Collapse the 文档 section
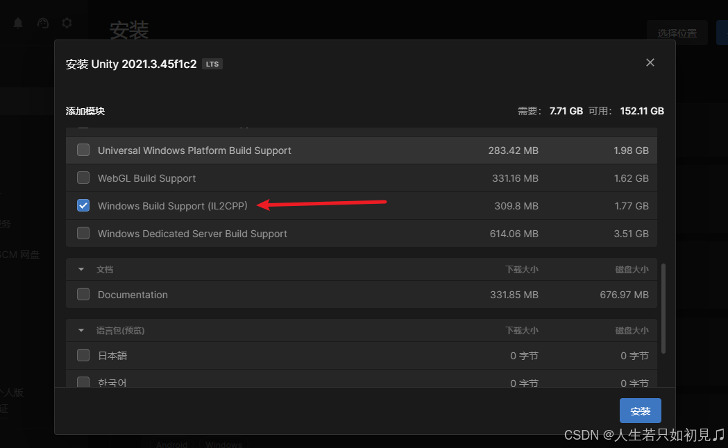The image size is (728, 448). click(81, 270)
